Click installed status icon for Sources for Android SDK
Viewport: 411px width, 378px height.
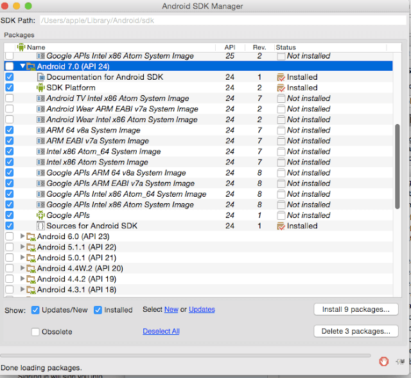tap(281, 226)
